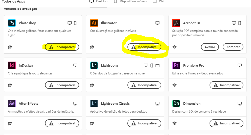
Task: Click Incompatível button for Dimension
Action: [226, 123]
